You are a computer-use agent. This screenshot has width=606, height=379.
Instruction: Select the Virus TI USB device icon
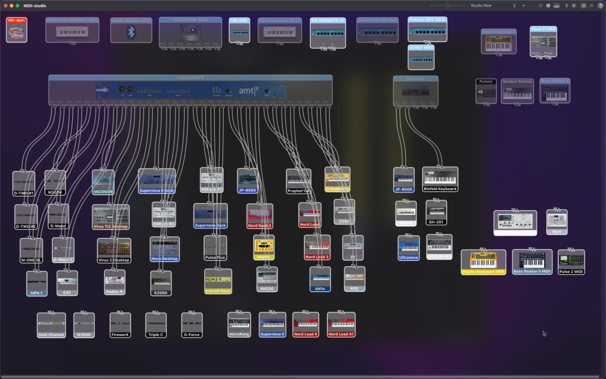(x=543, y=40)
